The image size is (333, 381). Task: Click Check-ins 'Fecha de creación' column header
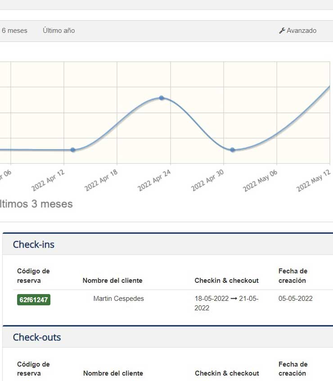pos(292,276)
